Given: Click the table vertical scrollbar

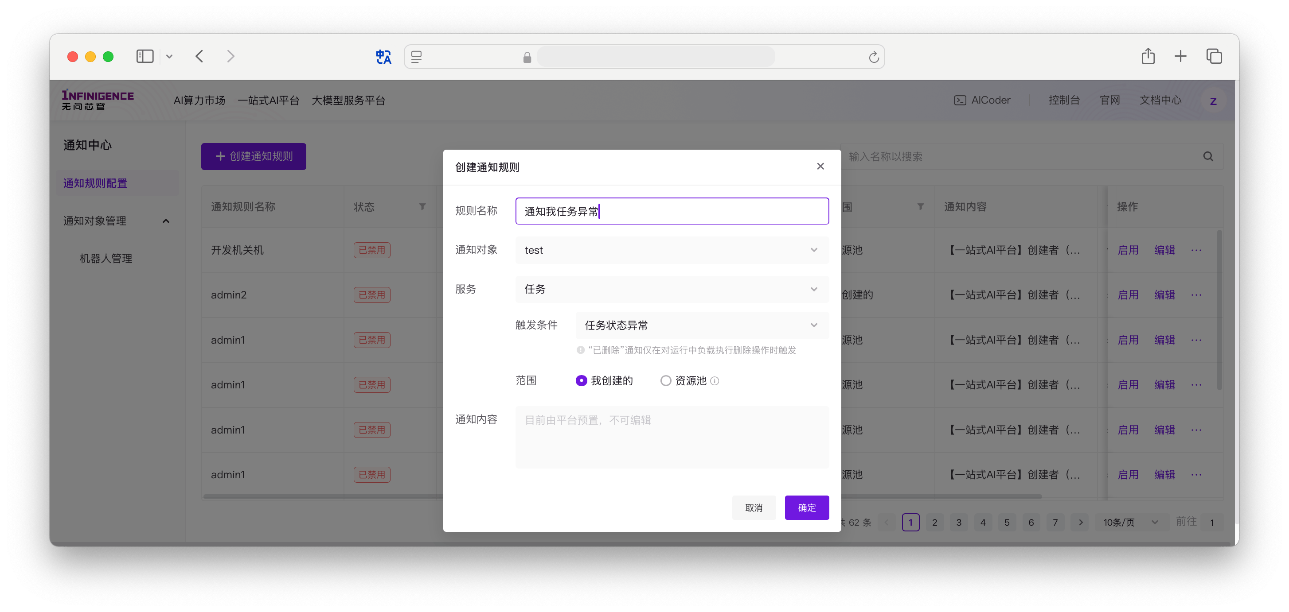Looking at the screenshot, I should [x=1219, y=310].
